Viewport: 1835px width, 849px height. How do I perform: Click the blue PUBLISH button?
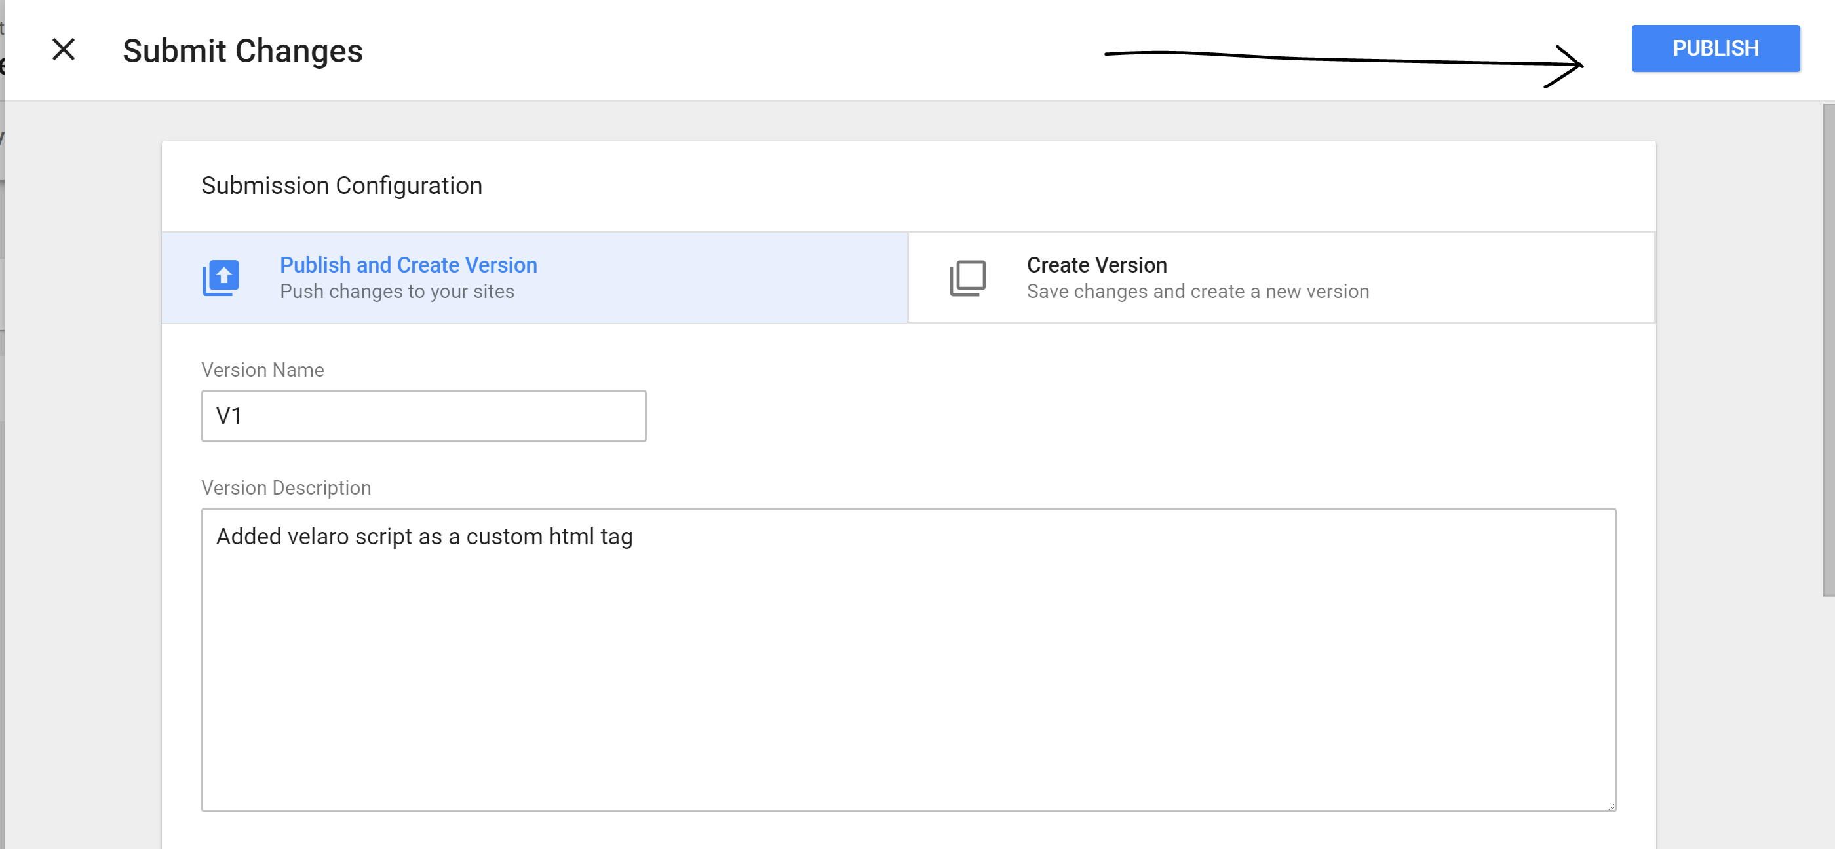[x=1714, y=48]
